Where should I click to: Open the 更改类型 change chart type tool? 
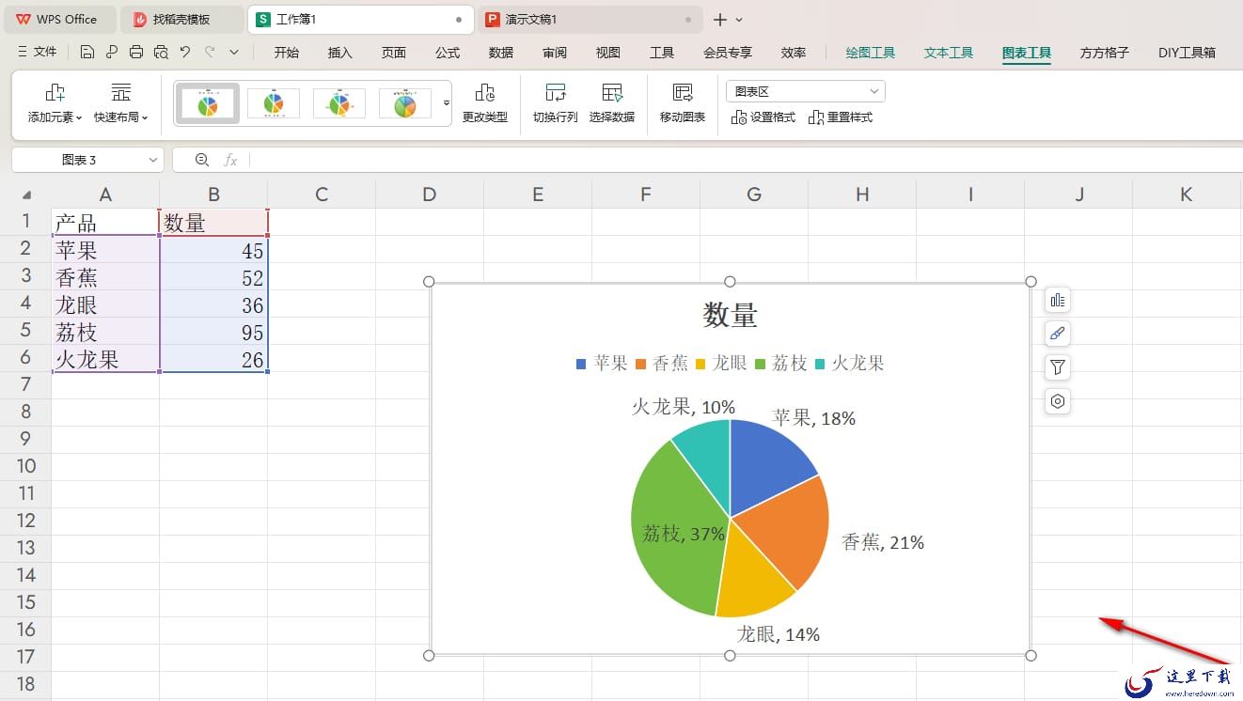coord(484,102)
